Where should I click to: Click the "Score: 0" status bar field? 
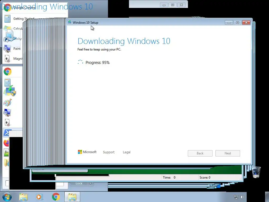pos(219,178)
